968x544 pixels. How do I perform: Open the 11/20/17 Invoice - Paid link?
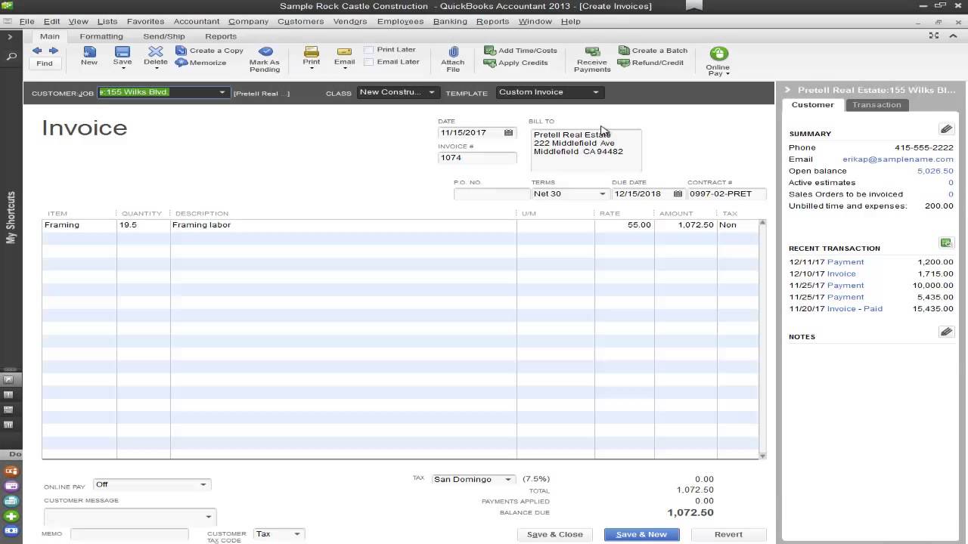click(x=855, y=308)
